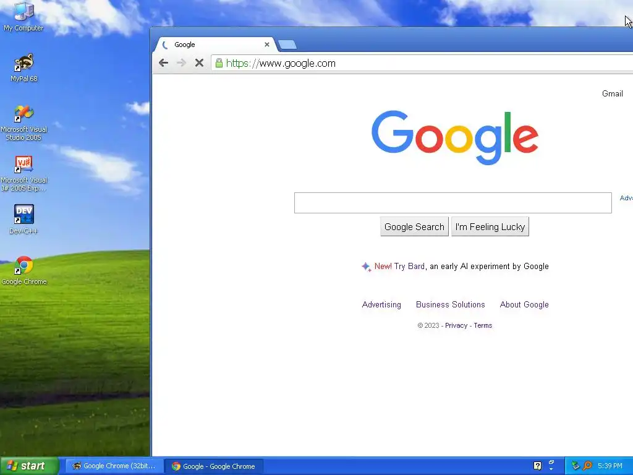Click the magnifier search tray icon
633x475 pixels.
coord(587,466)
